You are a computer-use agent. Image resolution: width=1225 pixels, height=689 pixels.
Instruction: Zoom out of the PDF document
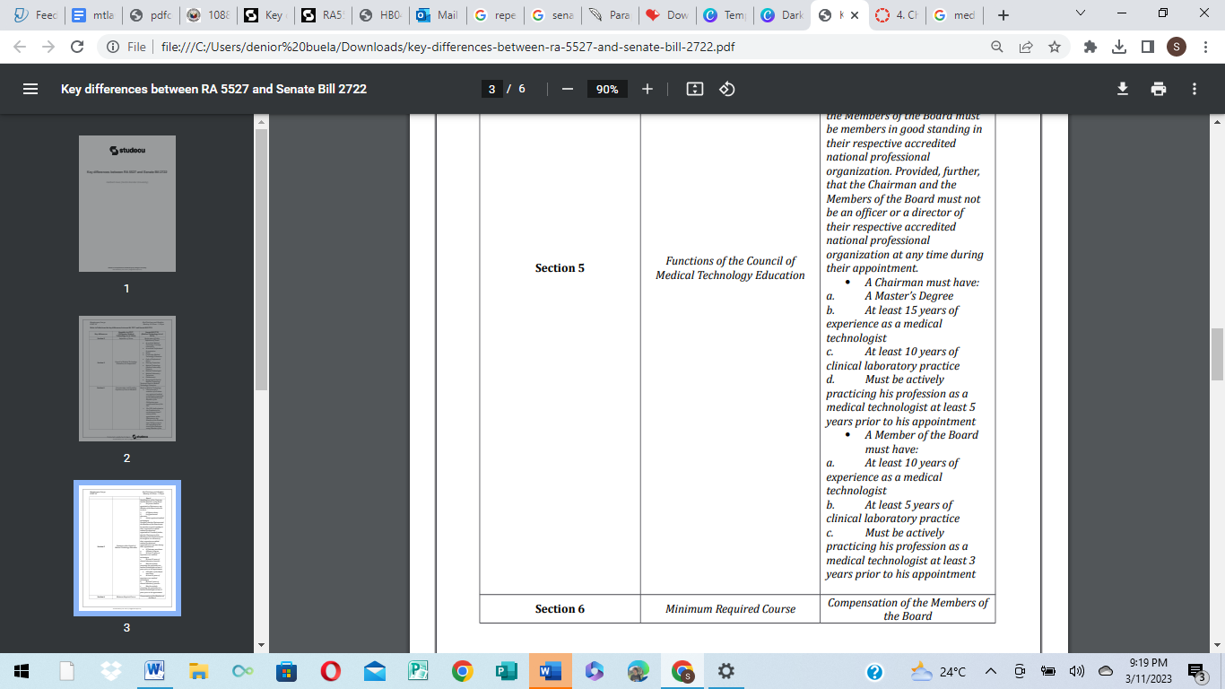[567, 89]
